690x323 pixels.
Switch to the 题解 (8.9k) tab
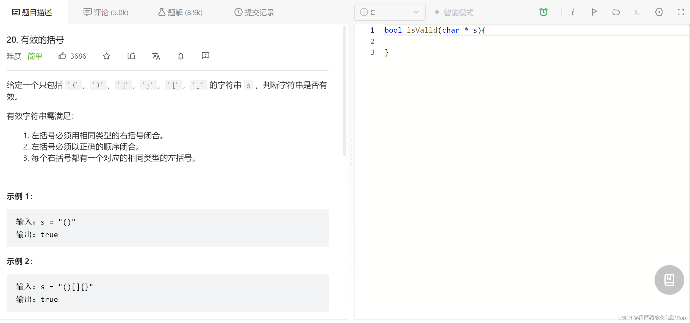tap(180, 12)
